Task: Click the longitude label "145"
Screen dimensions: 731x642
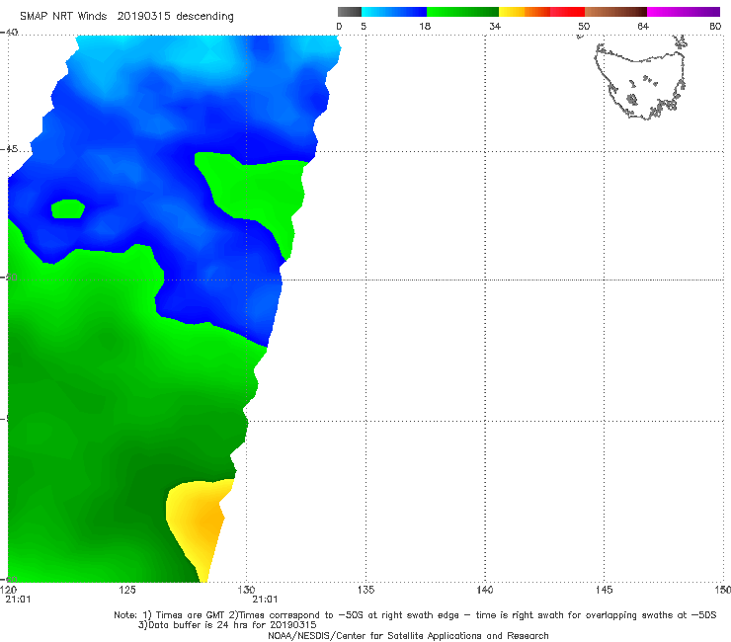Action: pyautogui.click(x=605, y=590)
